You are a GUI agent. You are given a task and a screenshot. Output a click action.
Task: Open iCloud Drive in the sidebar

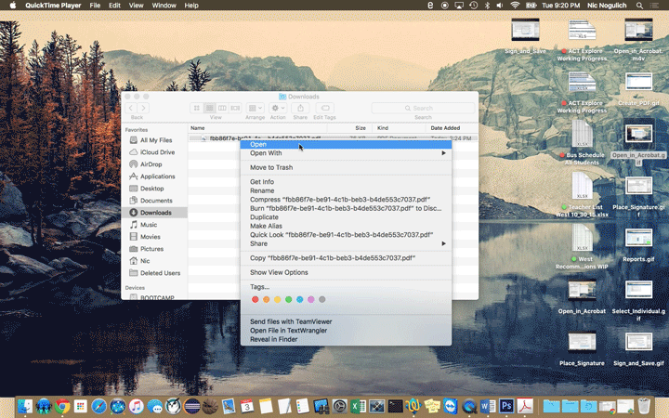pos(157,151)
